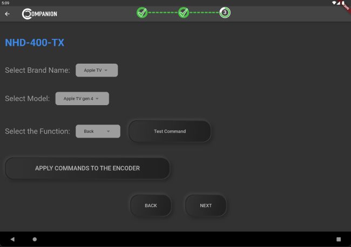Tap the Companion logo
Screen dimensions: 351x247
point(39,13)
